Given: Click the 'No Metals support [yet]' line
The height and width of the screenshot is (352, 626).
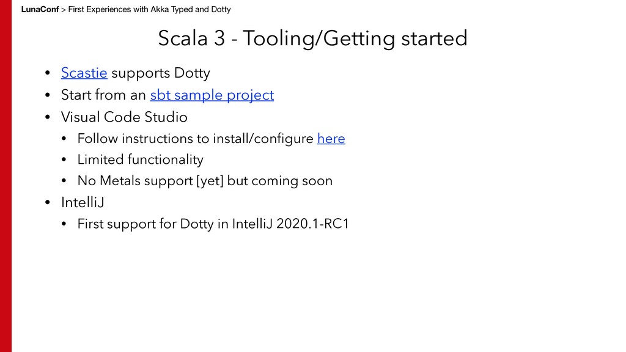Looking at the screenshot, I should 205,181.
